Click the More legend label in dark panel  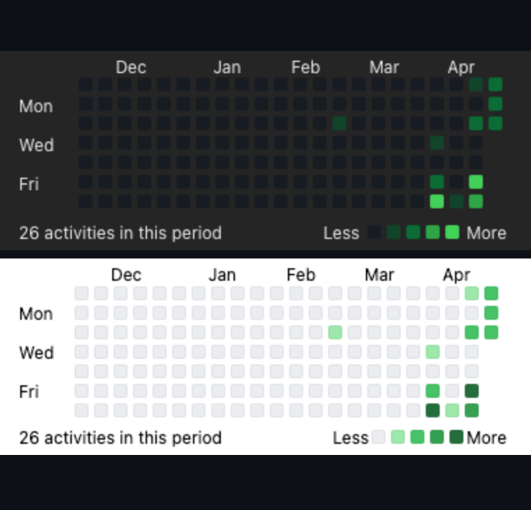486,233
